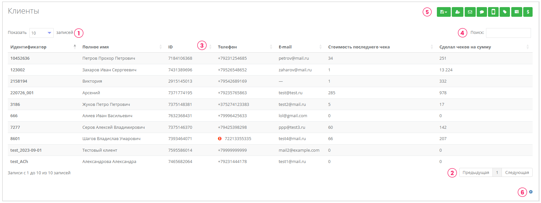Image resolution: width=541 pixels, height=203 pixels.
Task: Click ID value 7184106368
Action: click(180, 58)
